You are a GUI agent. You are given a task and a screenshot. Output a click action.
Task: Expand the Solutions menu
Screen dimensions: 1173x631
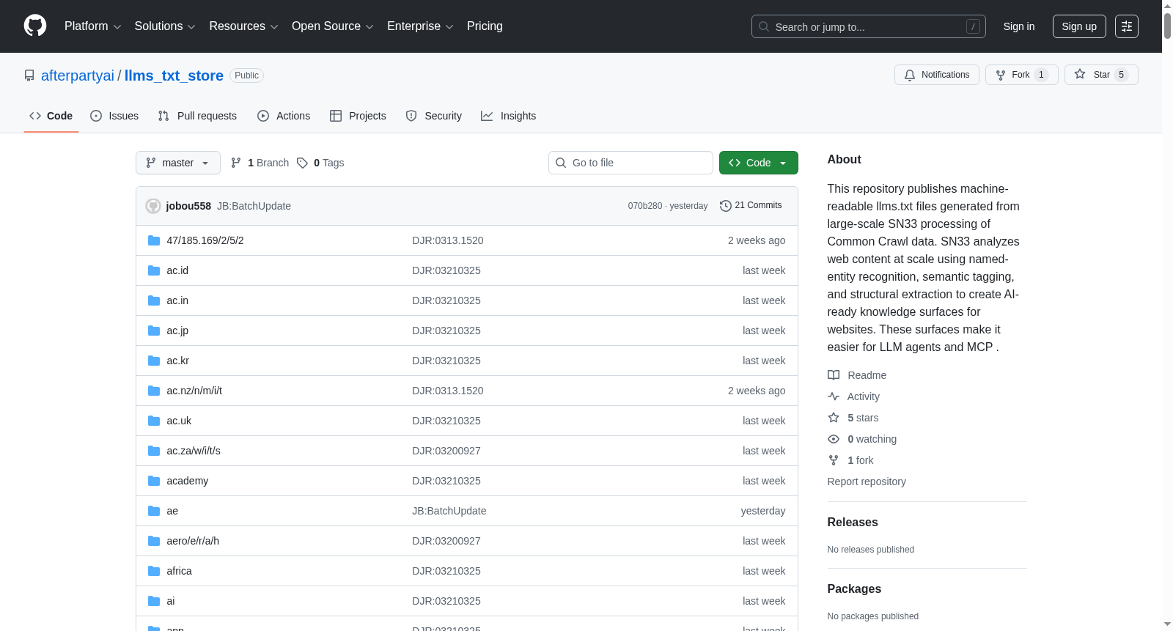click(x=165, y=26)
